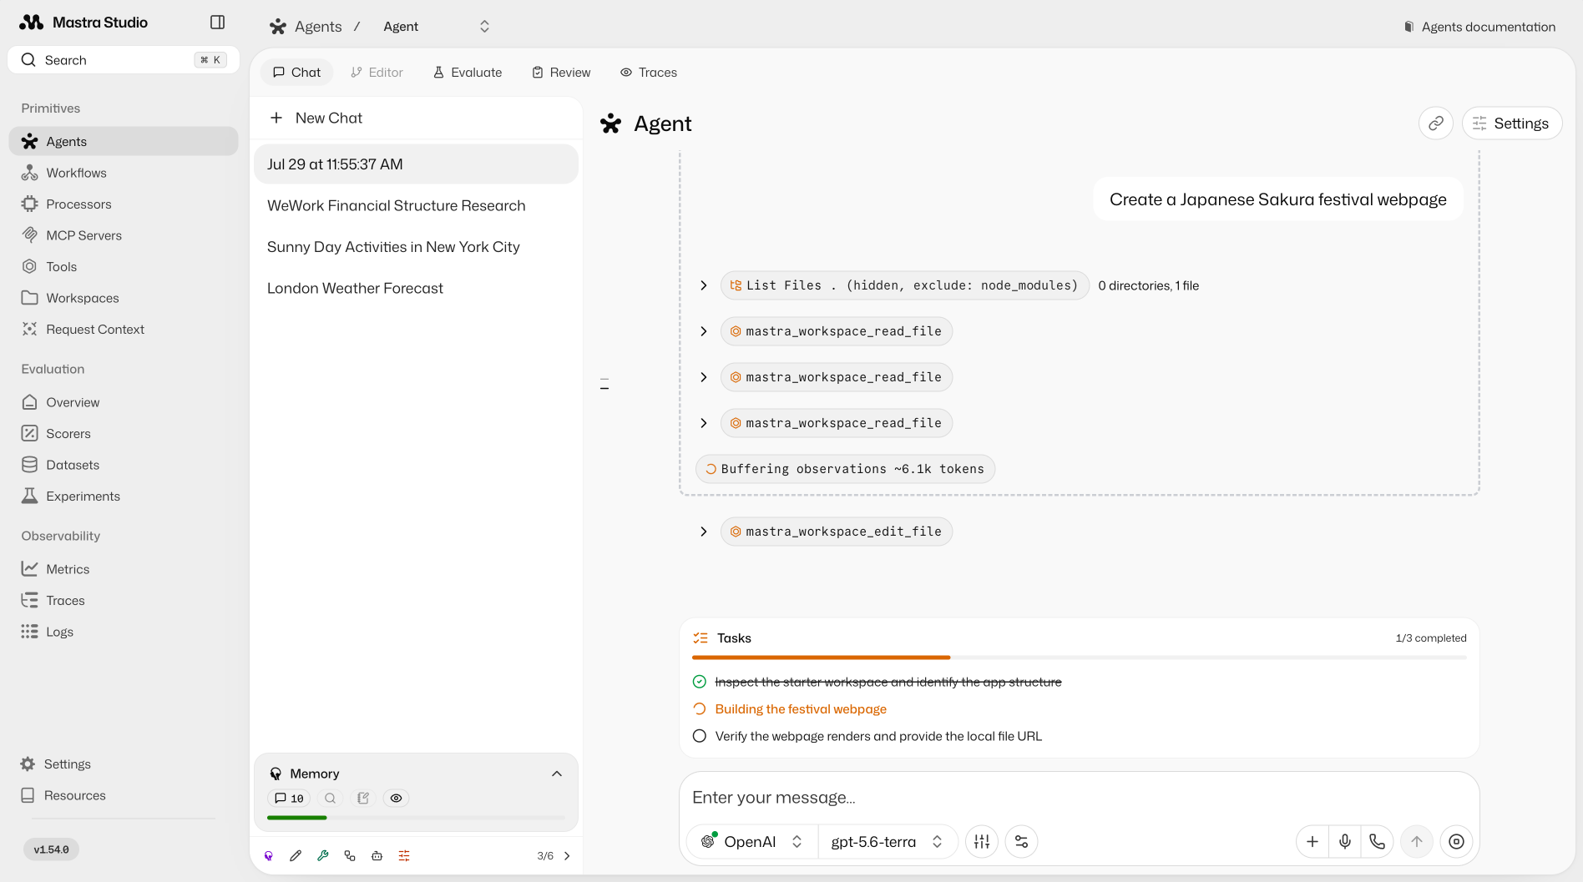Toggle the memory observations eye icon
Viewport: 1583px width, 882px height.
(396, 798)
